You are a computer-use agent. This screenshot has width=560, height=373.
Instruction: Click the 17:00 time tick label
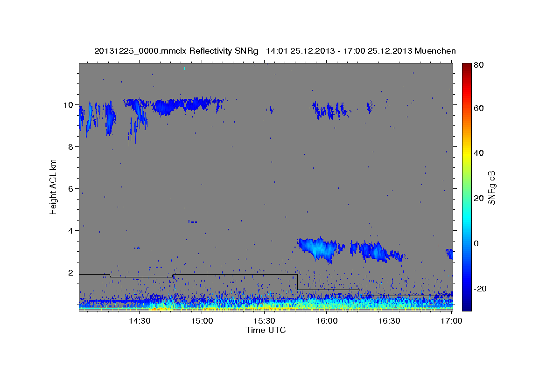pos(451,321)
